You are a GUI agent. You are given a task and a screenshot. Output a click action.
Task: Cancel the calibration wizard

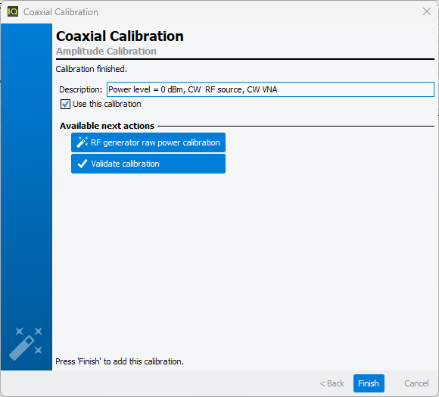point(416,383)
